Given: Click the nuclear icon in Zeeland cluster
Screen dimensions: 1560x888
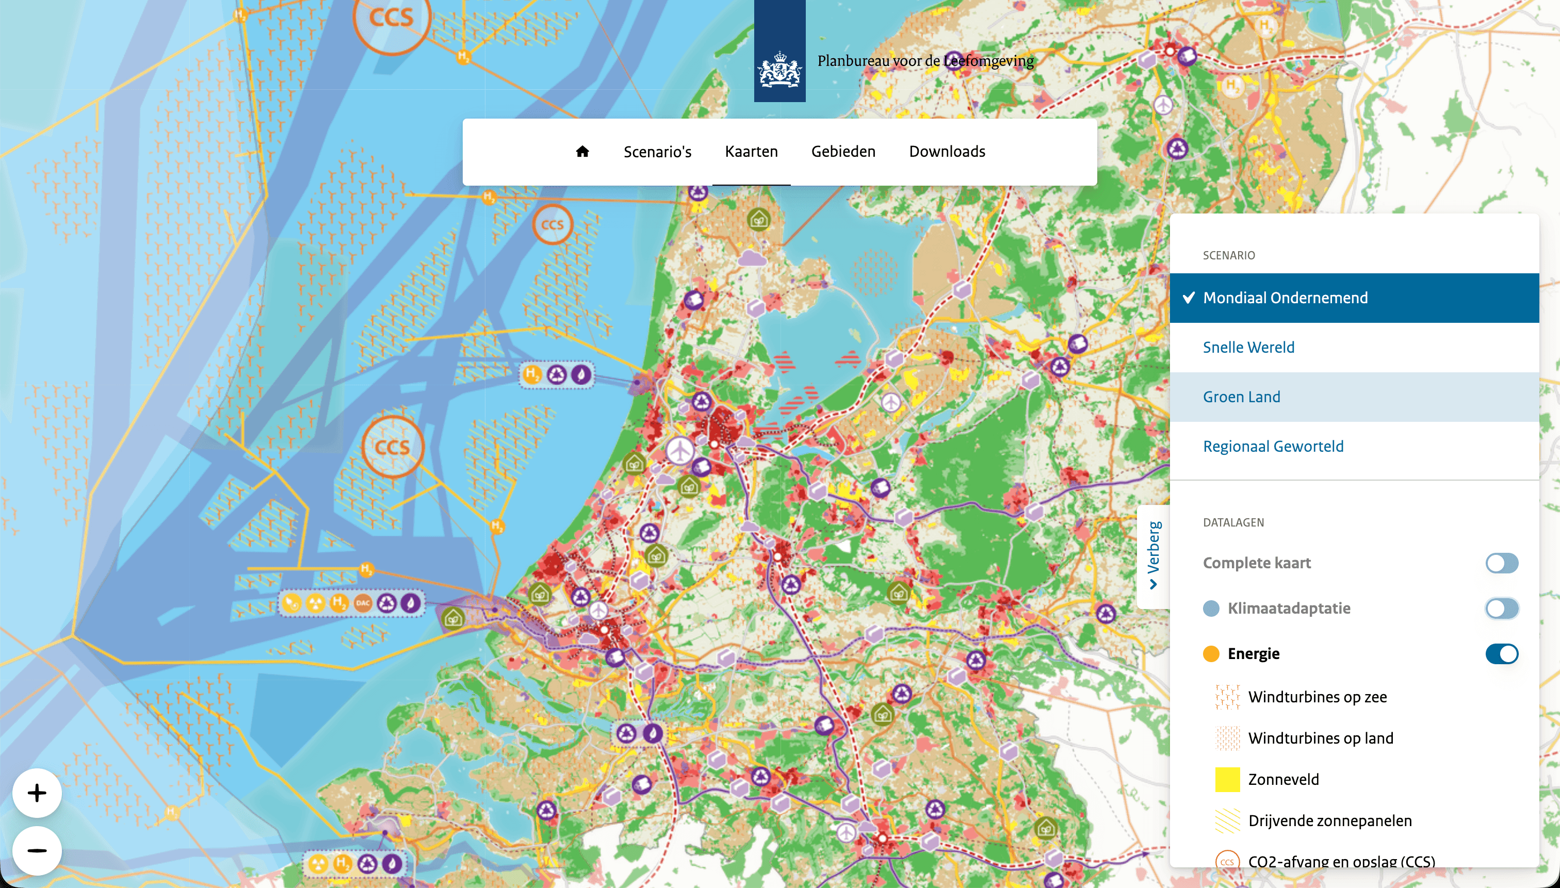Looking at the screenshot, I should (318, 863).
